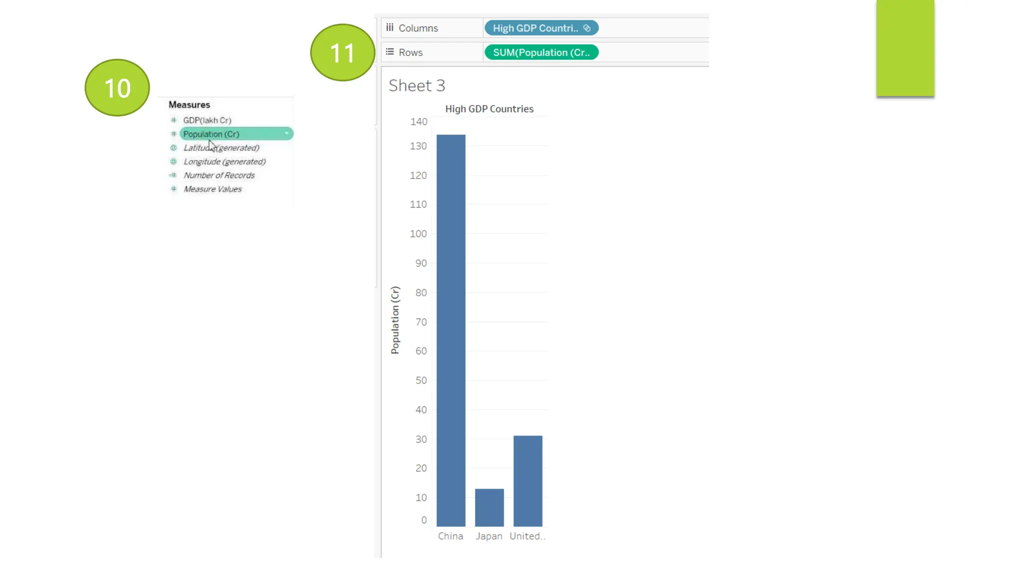
Task: Click the globe icon next to Latitude (generated)
Action: (x=173, y=148)
